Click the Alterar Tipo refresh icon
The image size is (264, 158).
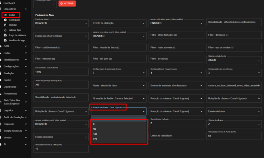pos(6,30)
